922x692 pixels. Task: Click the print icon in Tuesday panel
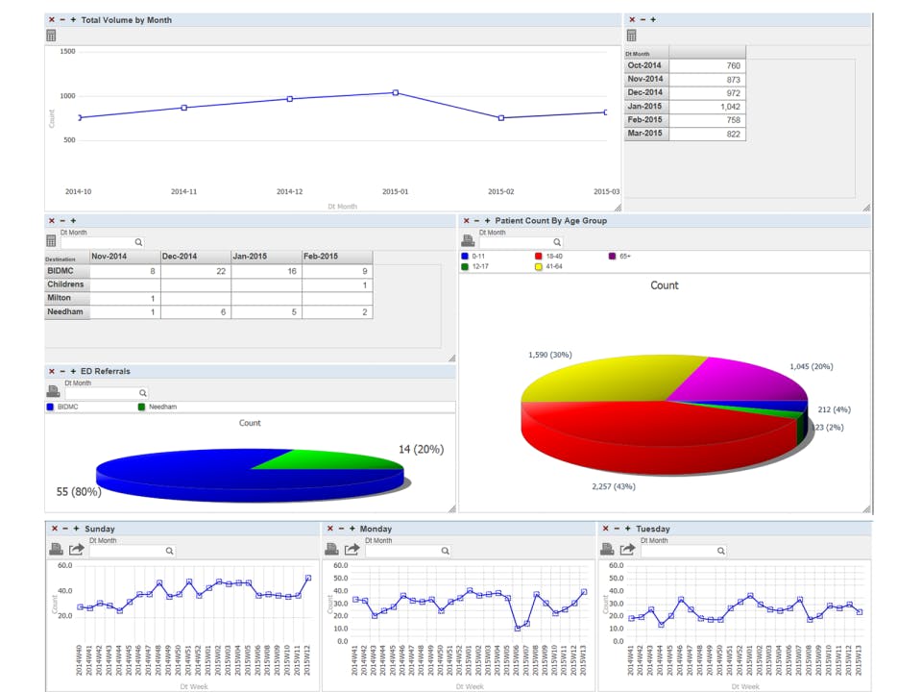coord(607,549)
